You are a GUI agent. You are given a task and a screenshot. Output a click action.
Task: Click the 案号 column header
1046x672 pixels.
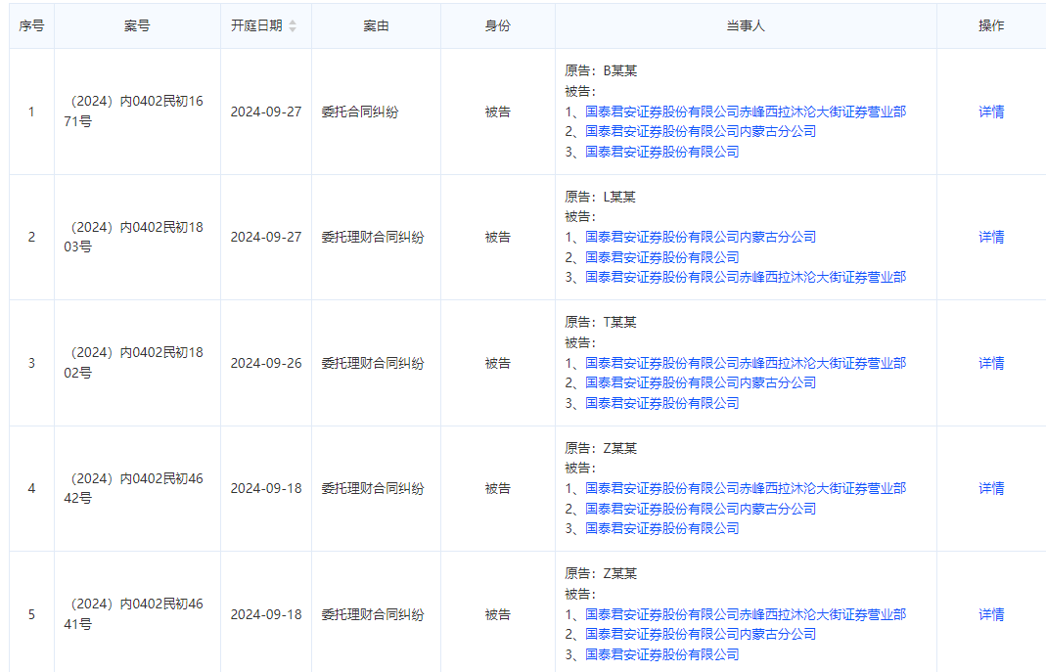(x=137, y=26)
